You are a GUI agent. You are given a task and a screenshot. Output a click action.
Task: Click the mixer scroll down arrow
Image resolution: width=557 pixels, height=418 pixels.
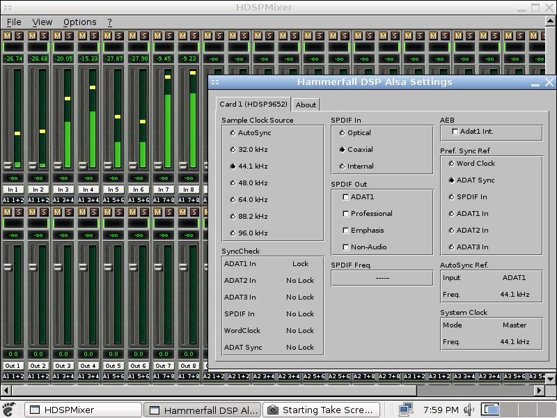[550, 379]
